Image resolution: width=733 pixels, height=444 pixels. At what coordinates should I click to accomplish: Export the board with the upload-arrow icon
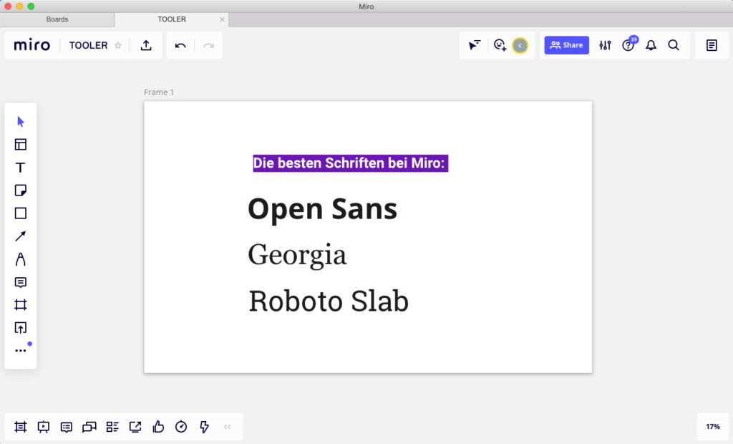tap(146, 45)
